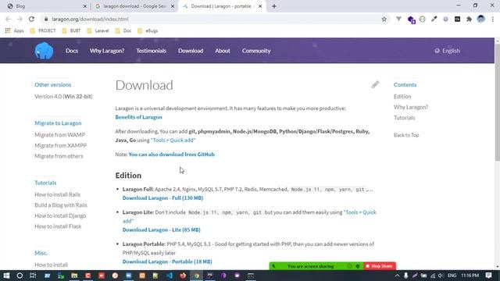Screen dimensions: 500x281
Task: Open How to install Django tutorial
Action: pos(60,215)
